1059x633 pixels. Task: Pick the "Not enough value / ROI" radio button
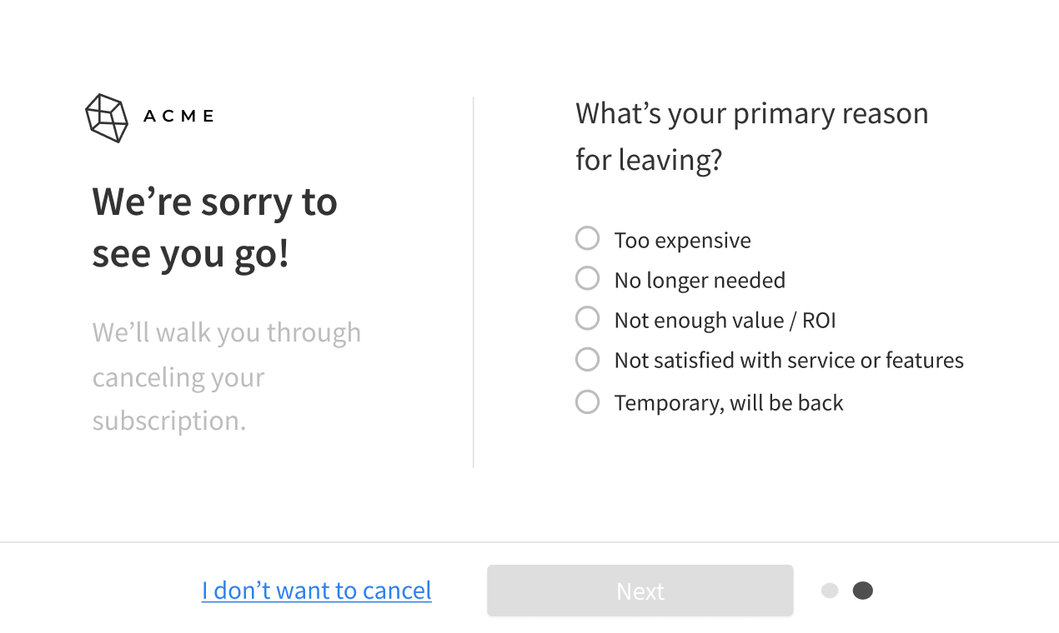tap(587, 318)
